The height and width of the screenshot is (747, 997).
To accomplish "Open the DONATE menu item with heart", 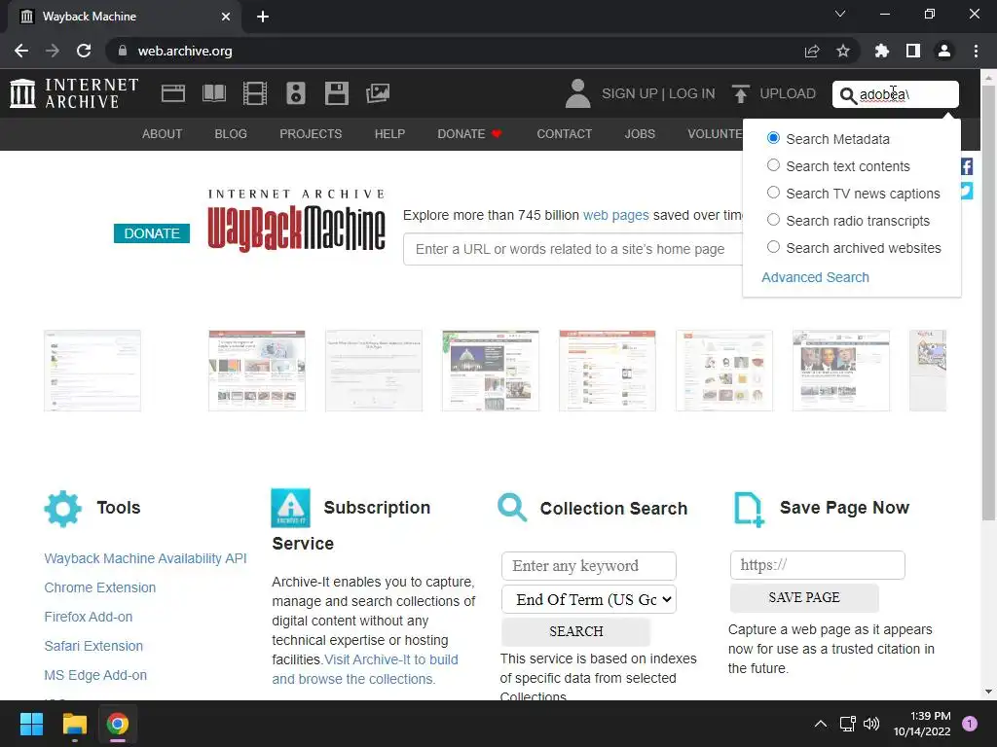I will point(470,134).
